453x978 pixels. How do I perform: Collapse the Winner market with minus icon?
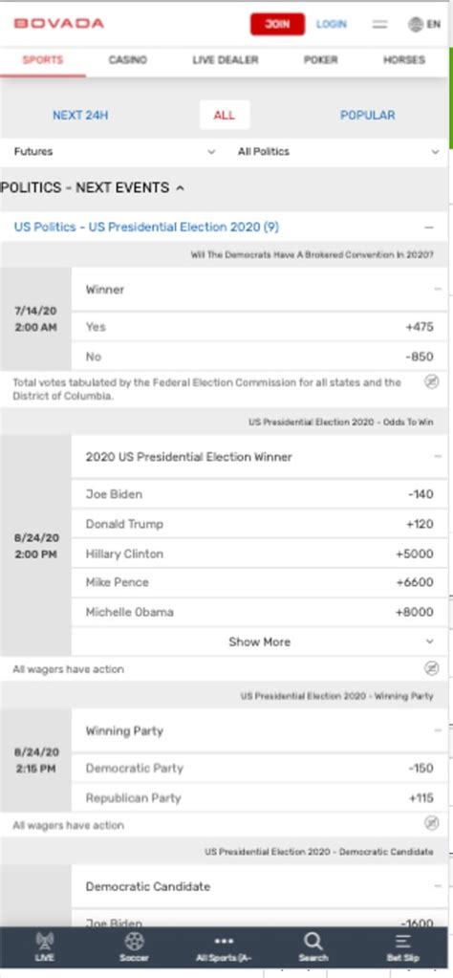438,290
